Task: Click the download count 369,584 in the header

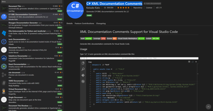Action: pos(108,8)
